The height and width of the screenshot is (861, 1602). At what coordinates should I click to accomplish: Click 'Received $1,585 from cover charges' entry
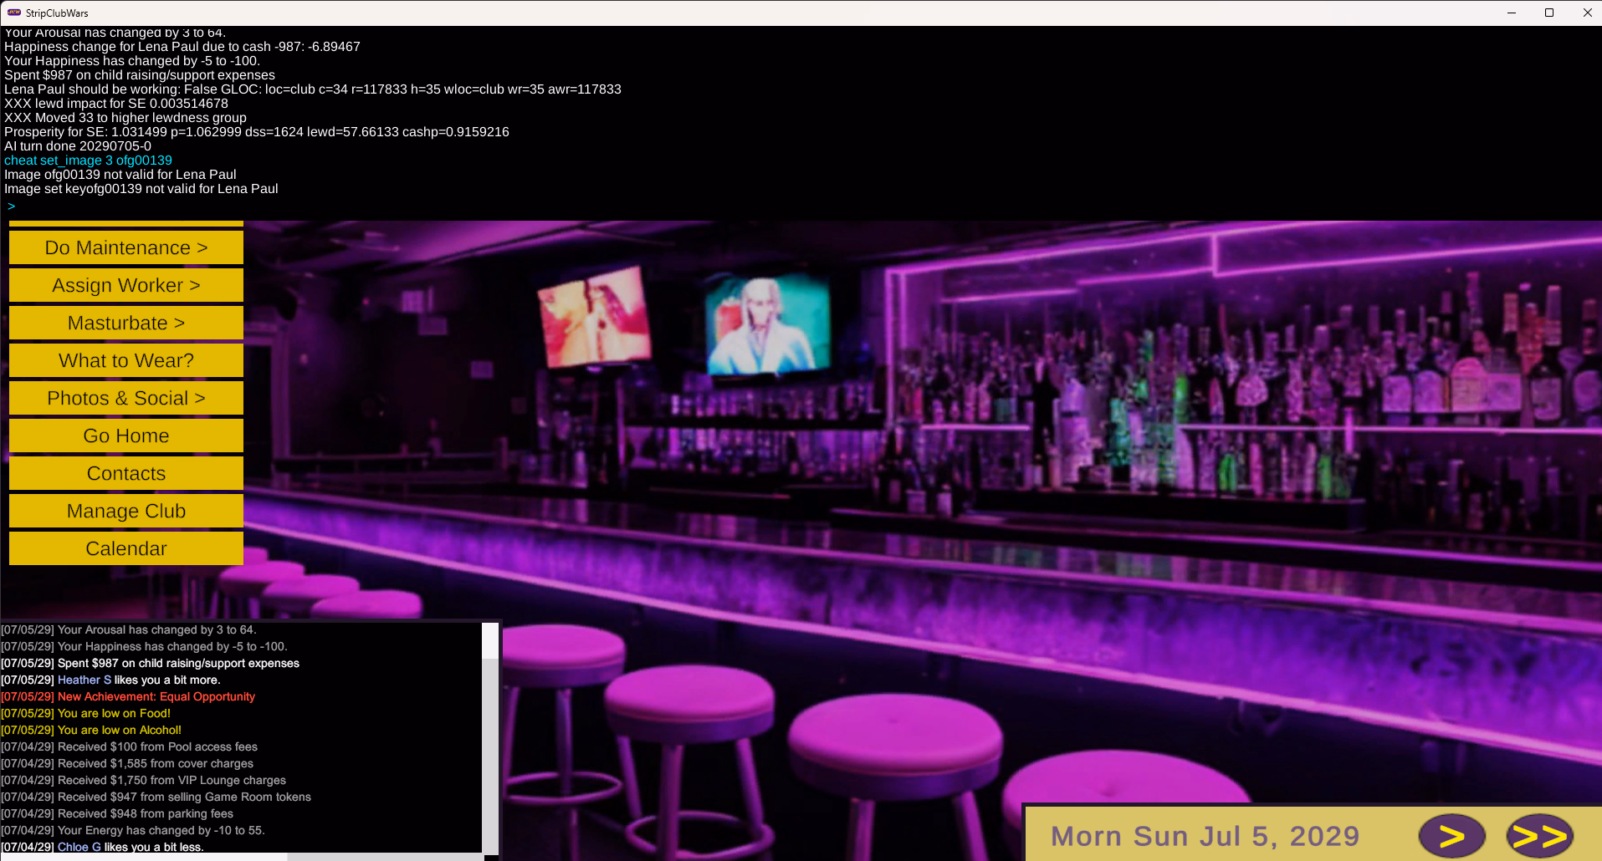(127, 763)
